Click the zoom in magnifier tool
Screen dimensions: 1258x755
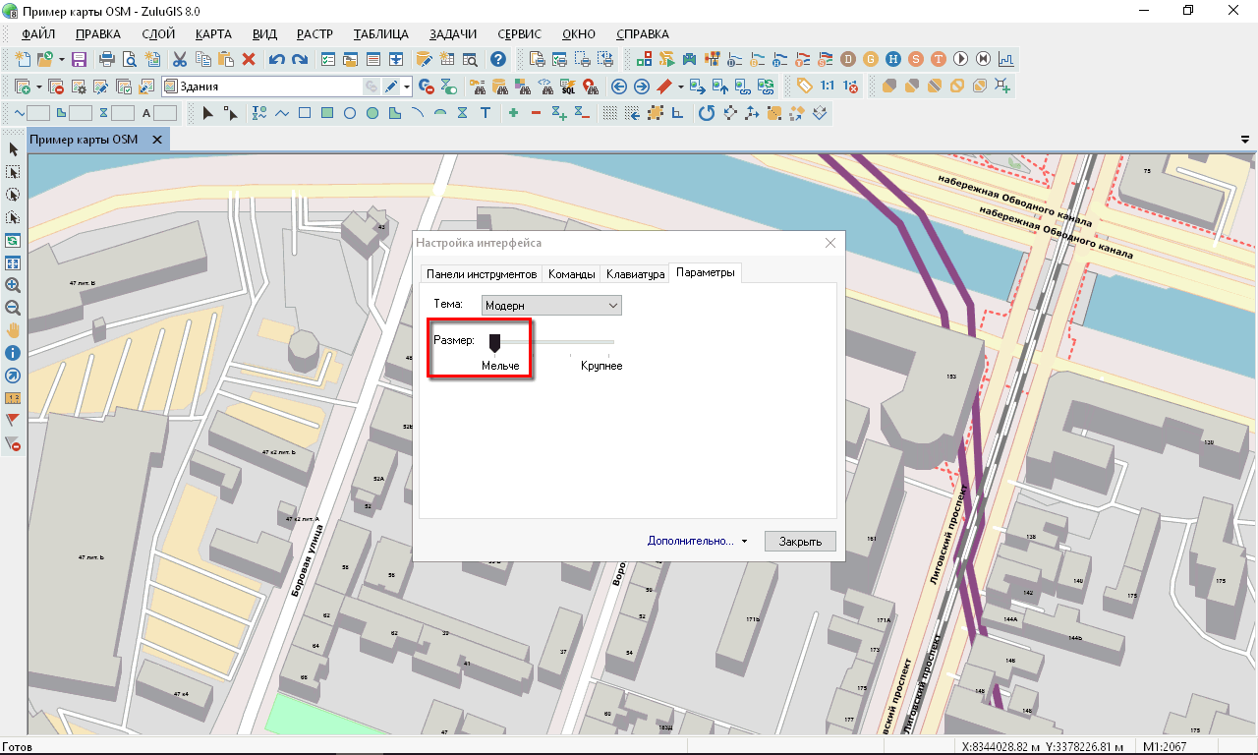click(13, 285)
